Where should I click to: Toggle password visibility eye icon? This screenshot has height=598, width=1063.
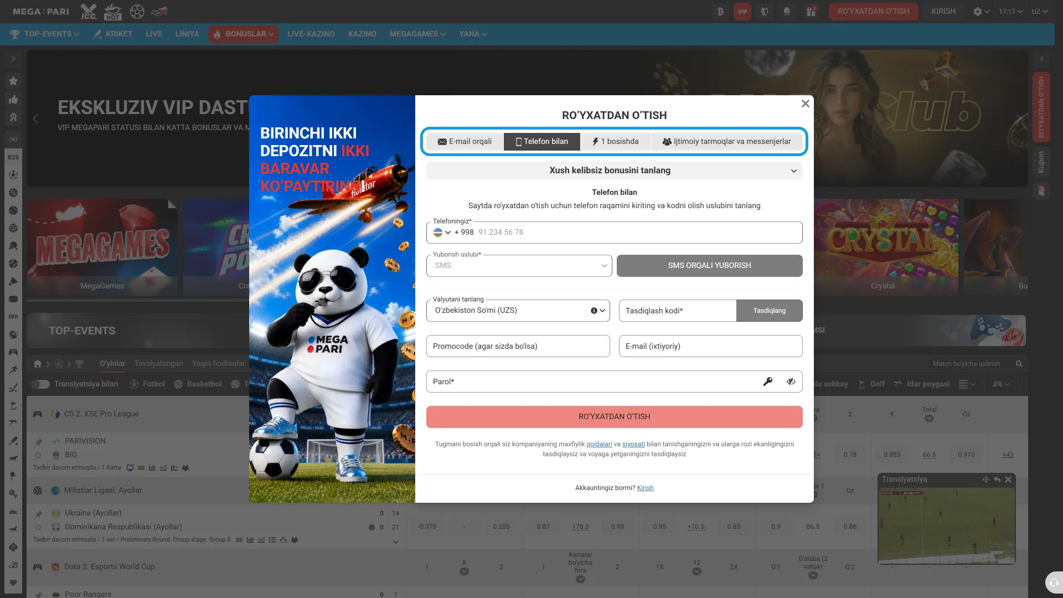[x=791, y=382]
